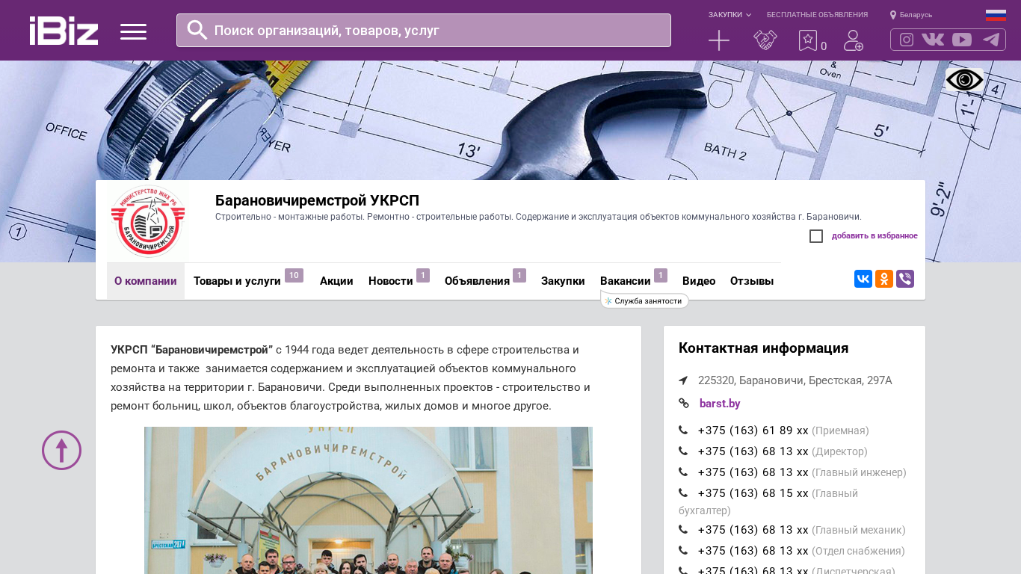Viewport: 1021px width, 574px height.
Task: Show the Главный инженер phone number
Action: click(x=753, y=472)
